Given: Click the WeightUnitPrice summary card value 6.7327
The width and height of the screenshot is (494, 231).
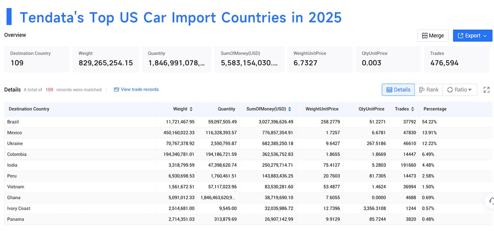Looking at the screenshot, I should tap(306, 63).
